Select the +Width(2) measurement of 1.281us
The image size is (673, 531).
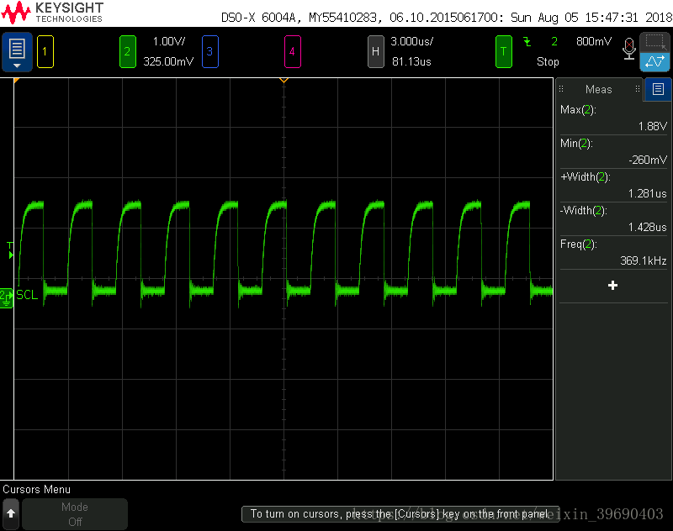(x=613, y=185)
